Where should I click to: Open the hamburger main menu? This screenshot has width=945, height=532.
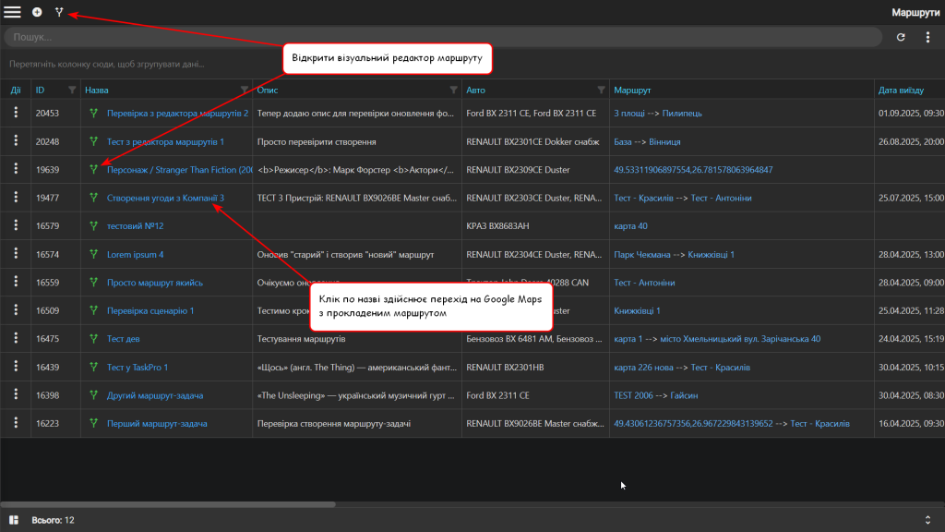12,12
